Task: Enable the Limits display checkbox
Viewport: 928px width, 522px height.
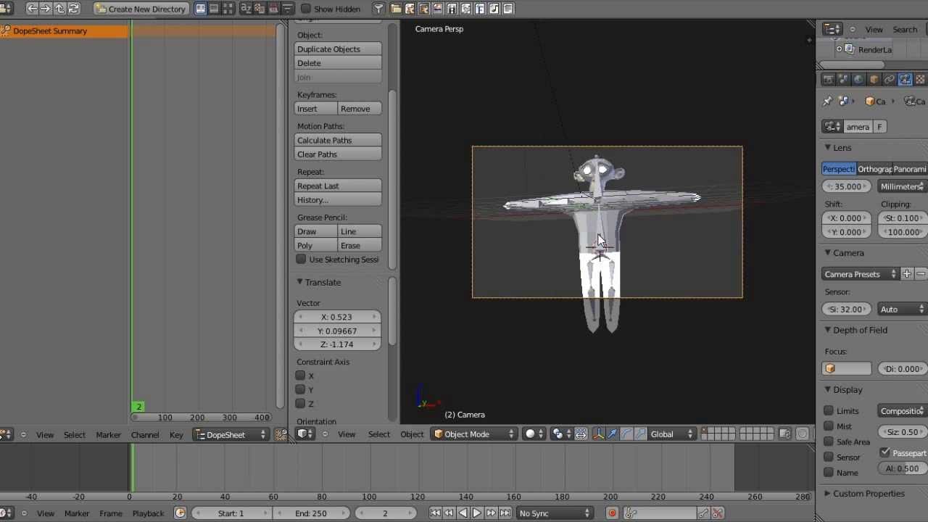Action: pyautogui.click(x=829, y=411)
